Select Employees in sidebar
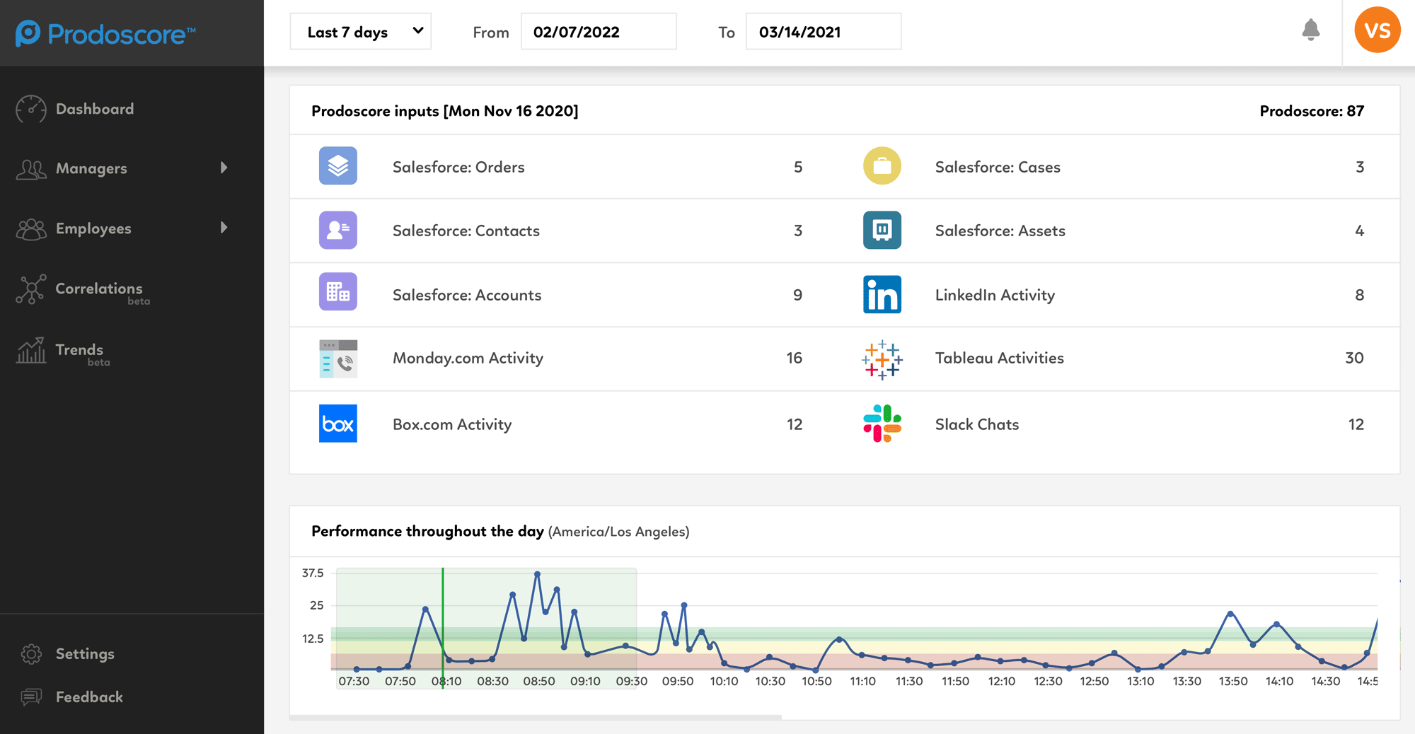The width and height of the screenshot is (1415, 734). pyautogui.click(x=93, y=228)
